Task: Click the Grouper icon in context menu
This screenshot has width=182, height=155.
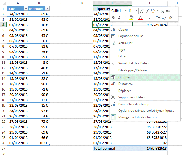Action: 113,77
